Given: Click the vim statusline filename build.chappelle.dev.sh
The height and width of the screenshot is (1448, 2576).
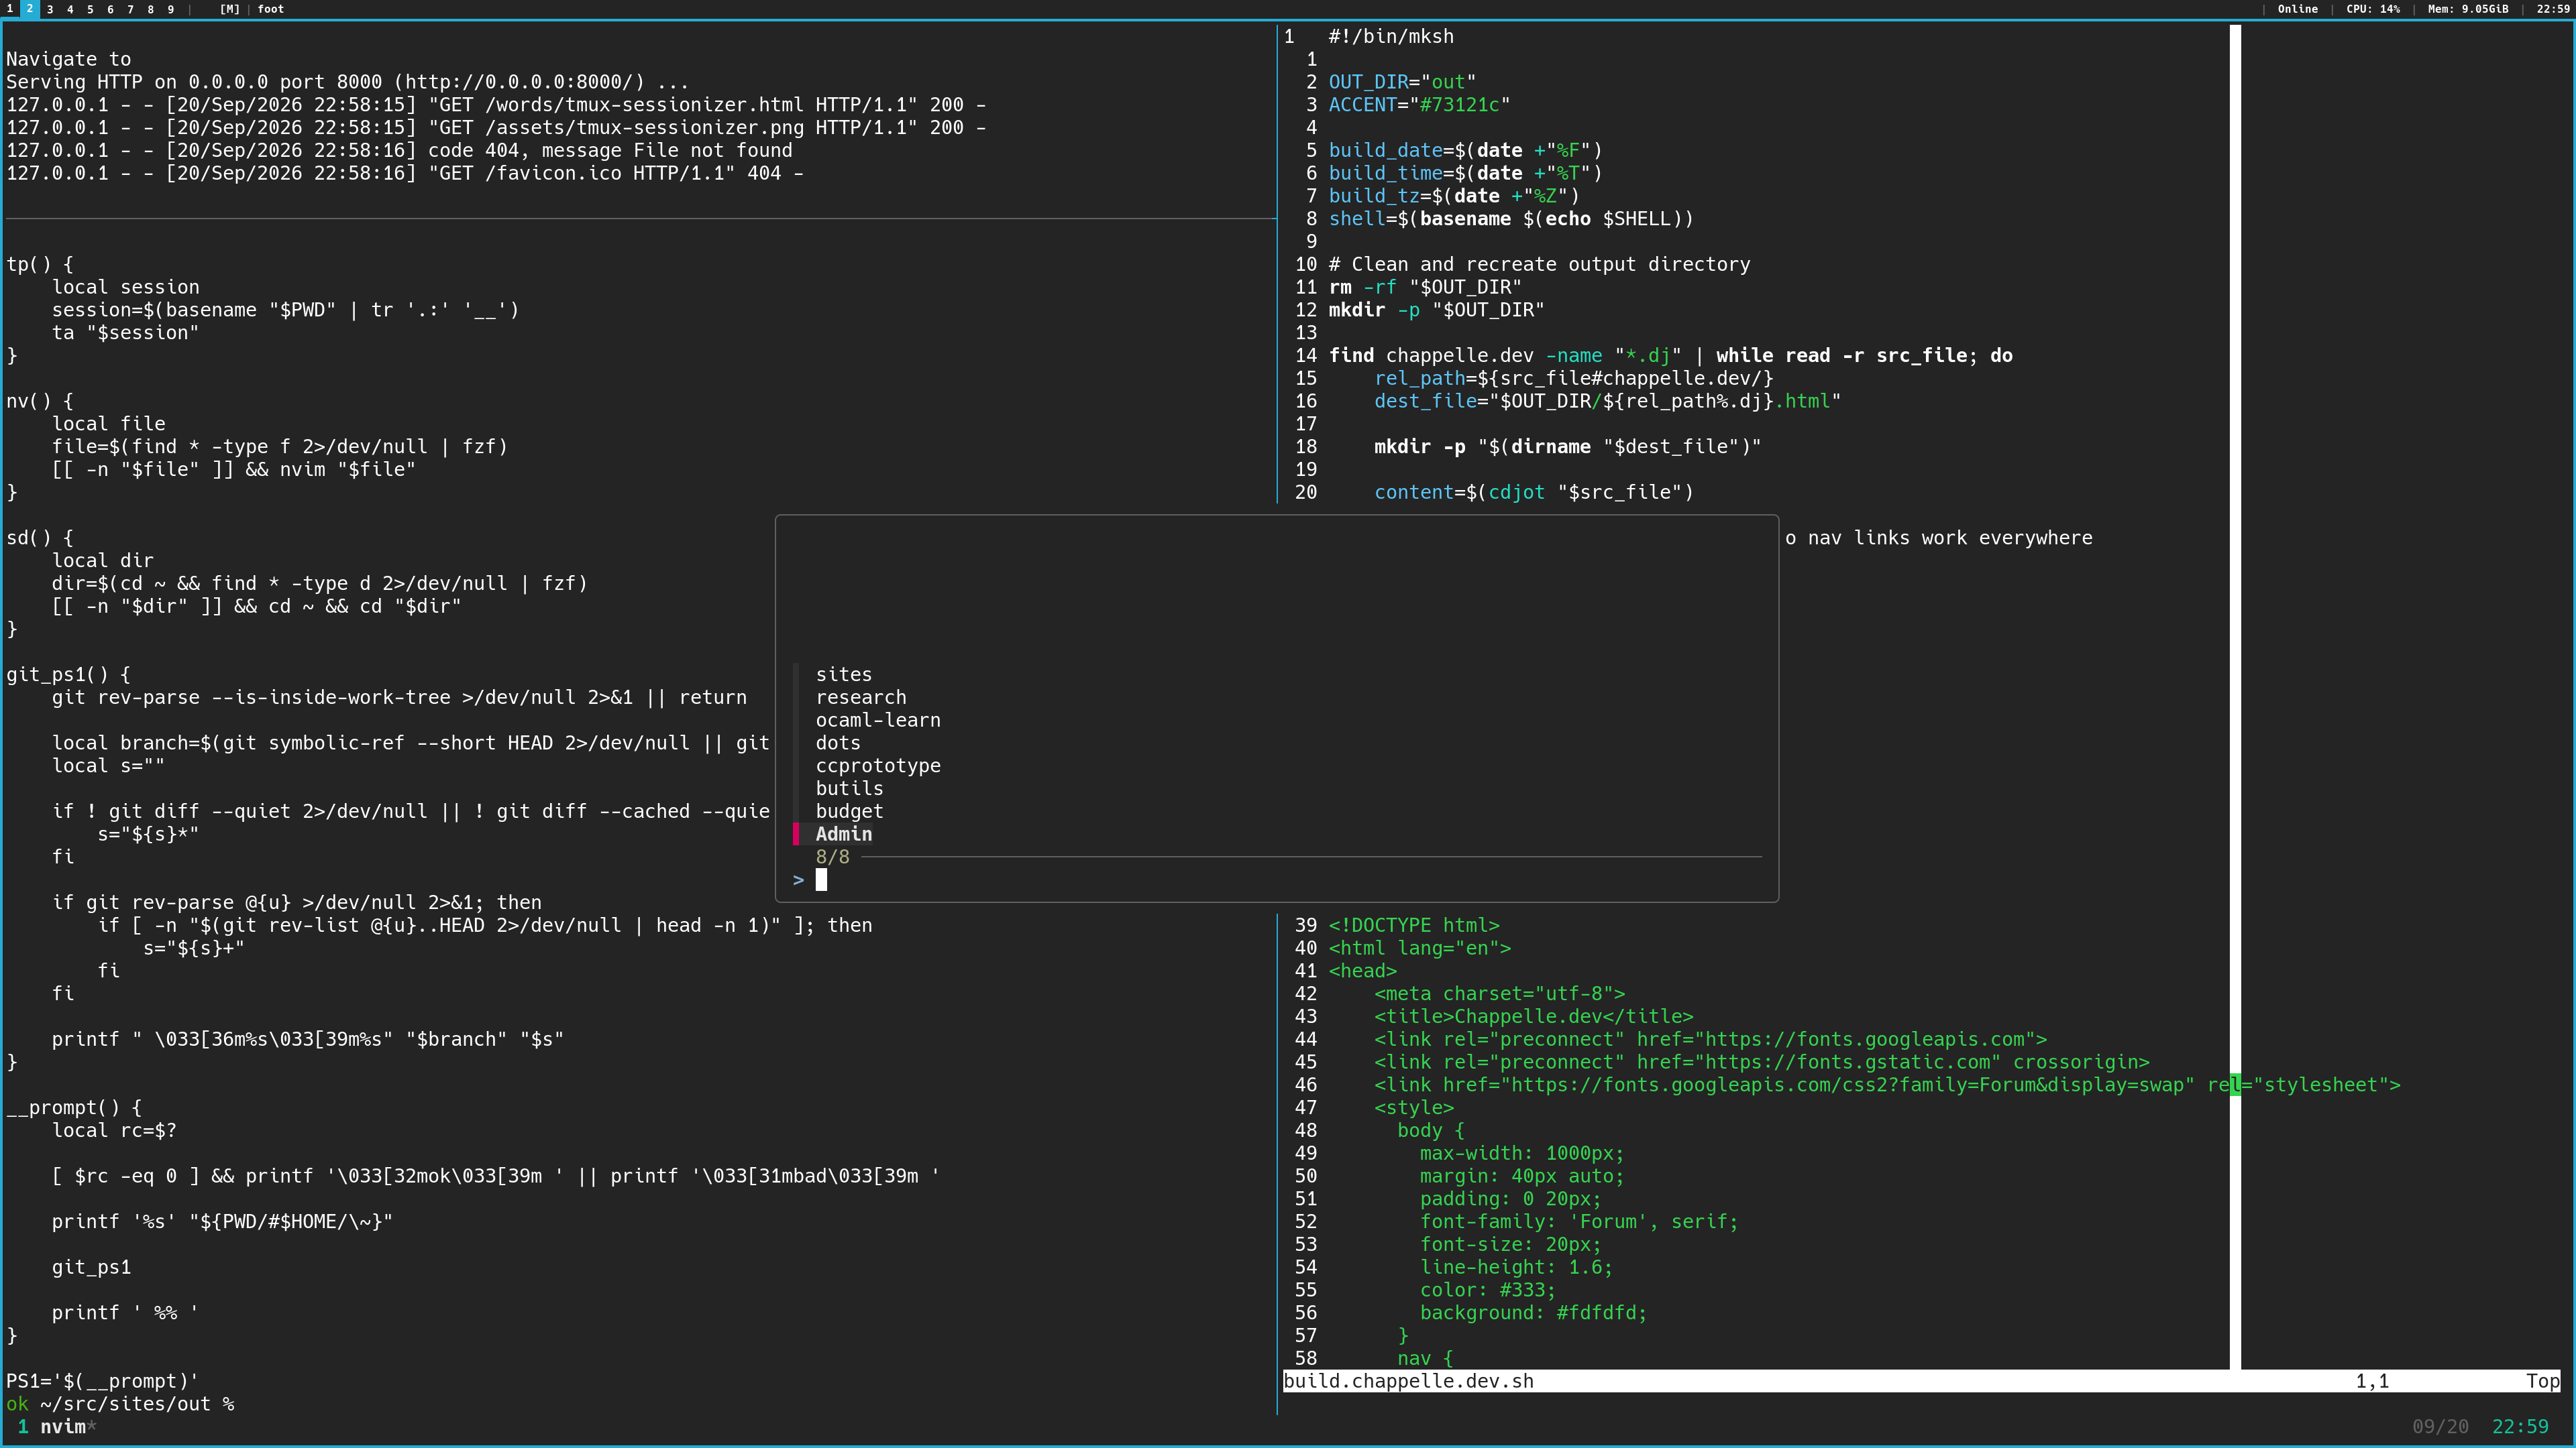Looking at the screenshot, I should point(1408,1381).
